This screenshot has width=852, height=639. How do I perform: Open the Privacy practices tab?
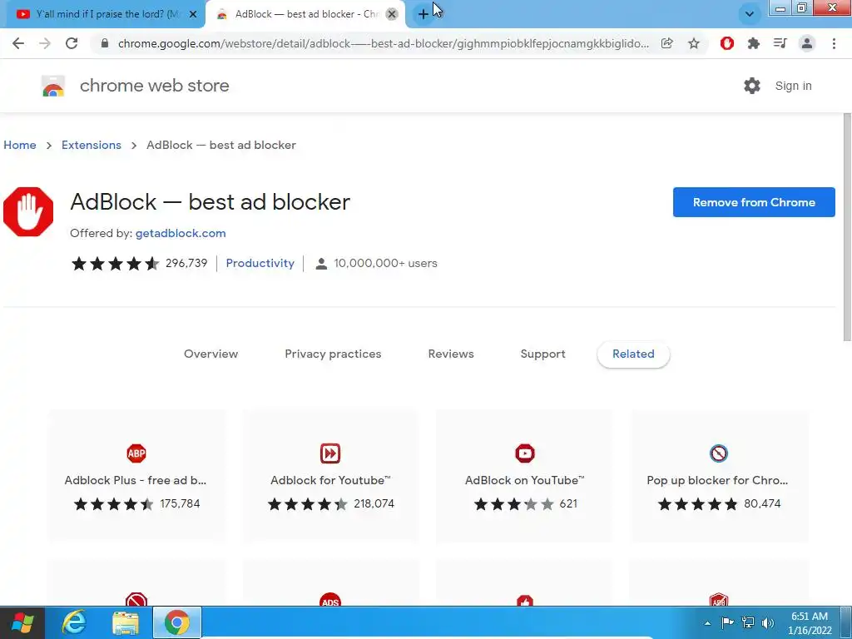333,354
